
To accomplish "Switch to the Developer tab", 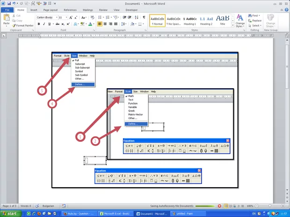I will pyautogui.click(x=131, y=10).
